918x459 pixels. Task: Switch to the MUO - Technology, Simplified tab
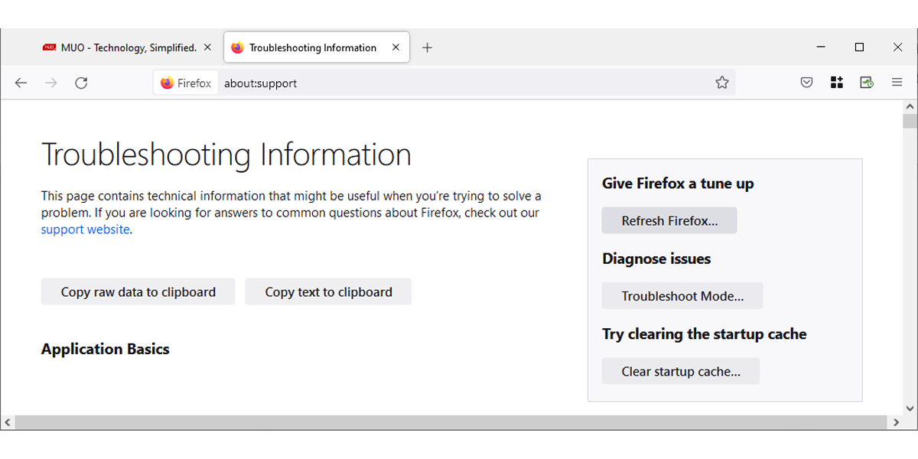[122, 47]
